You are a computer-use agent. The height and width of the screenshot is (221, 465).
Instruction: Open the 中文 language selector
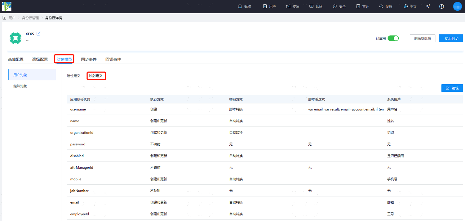410,7
